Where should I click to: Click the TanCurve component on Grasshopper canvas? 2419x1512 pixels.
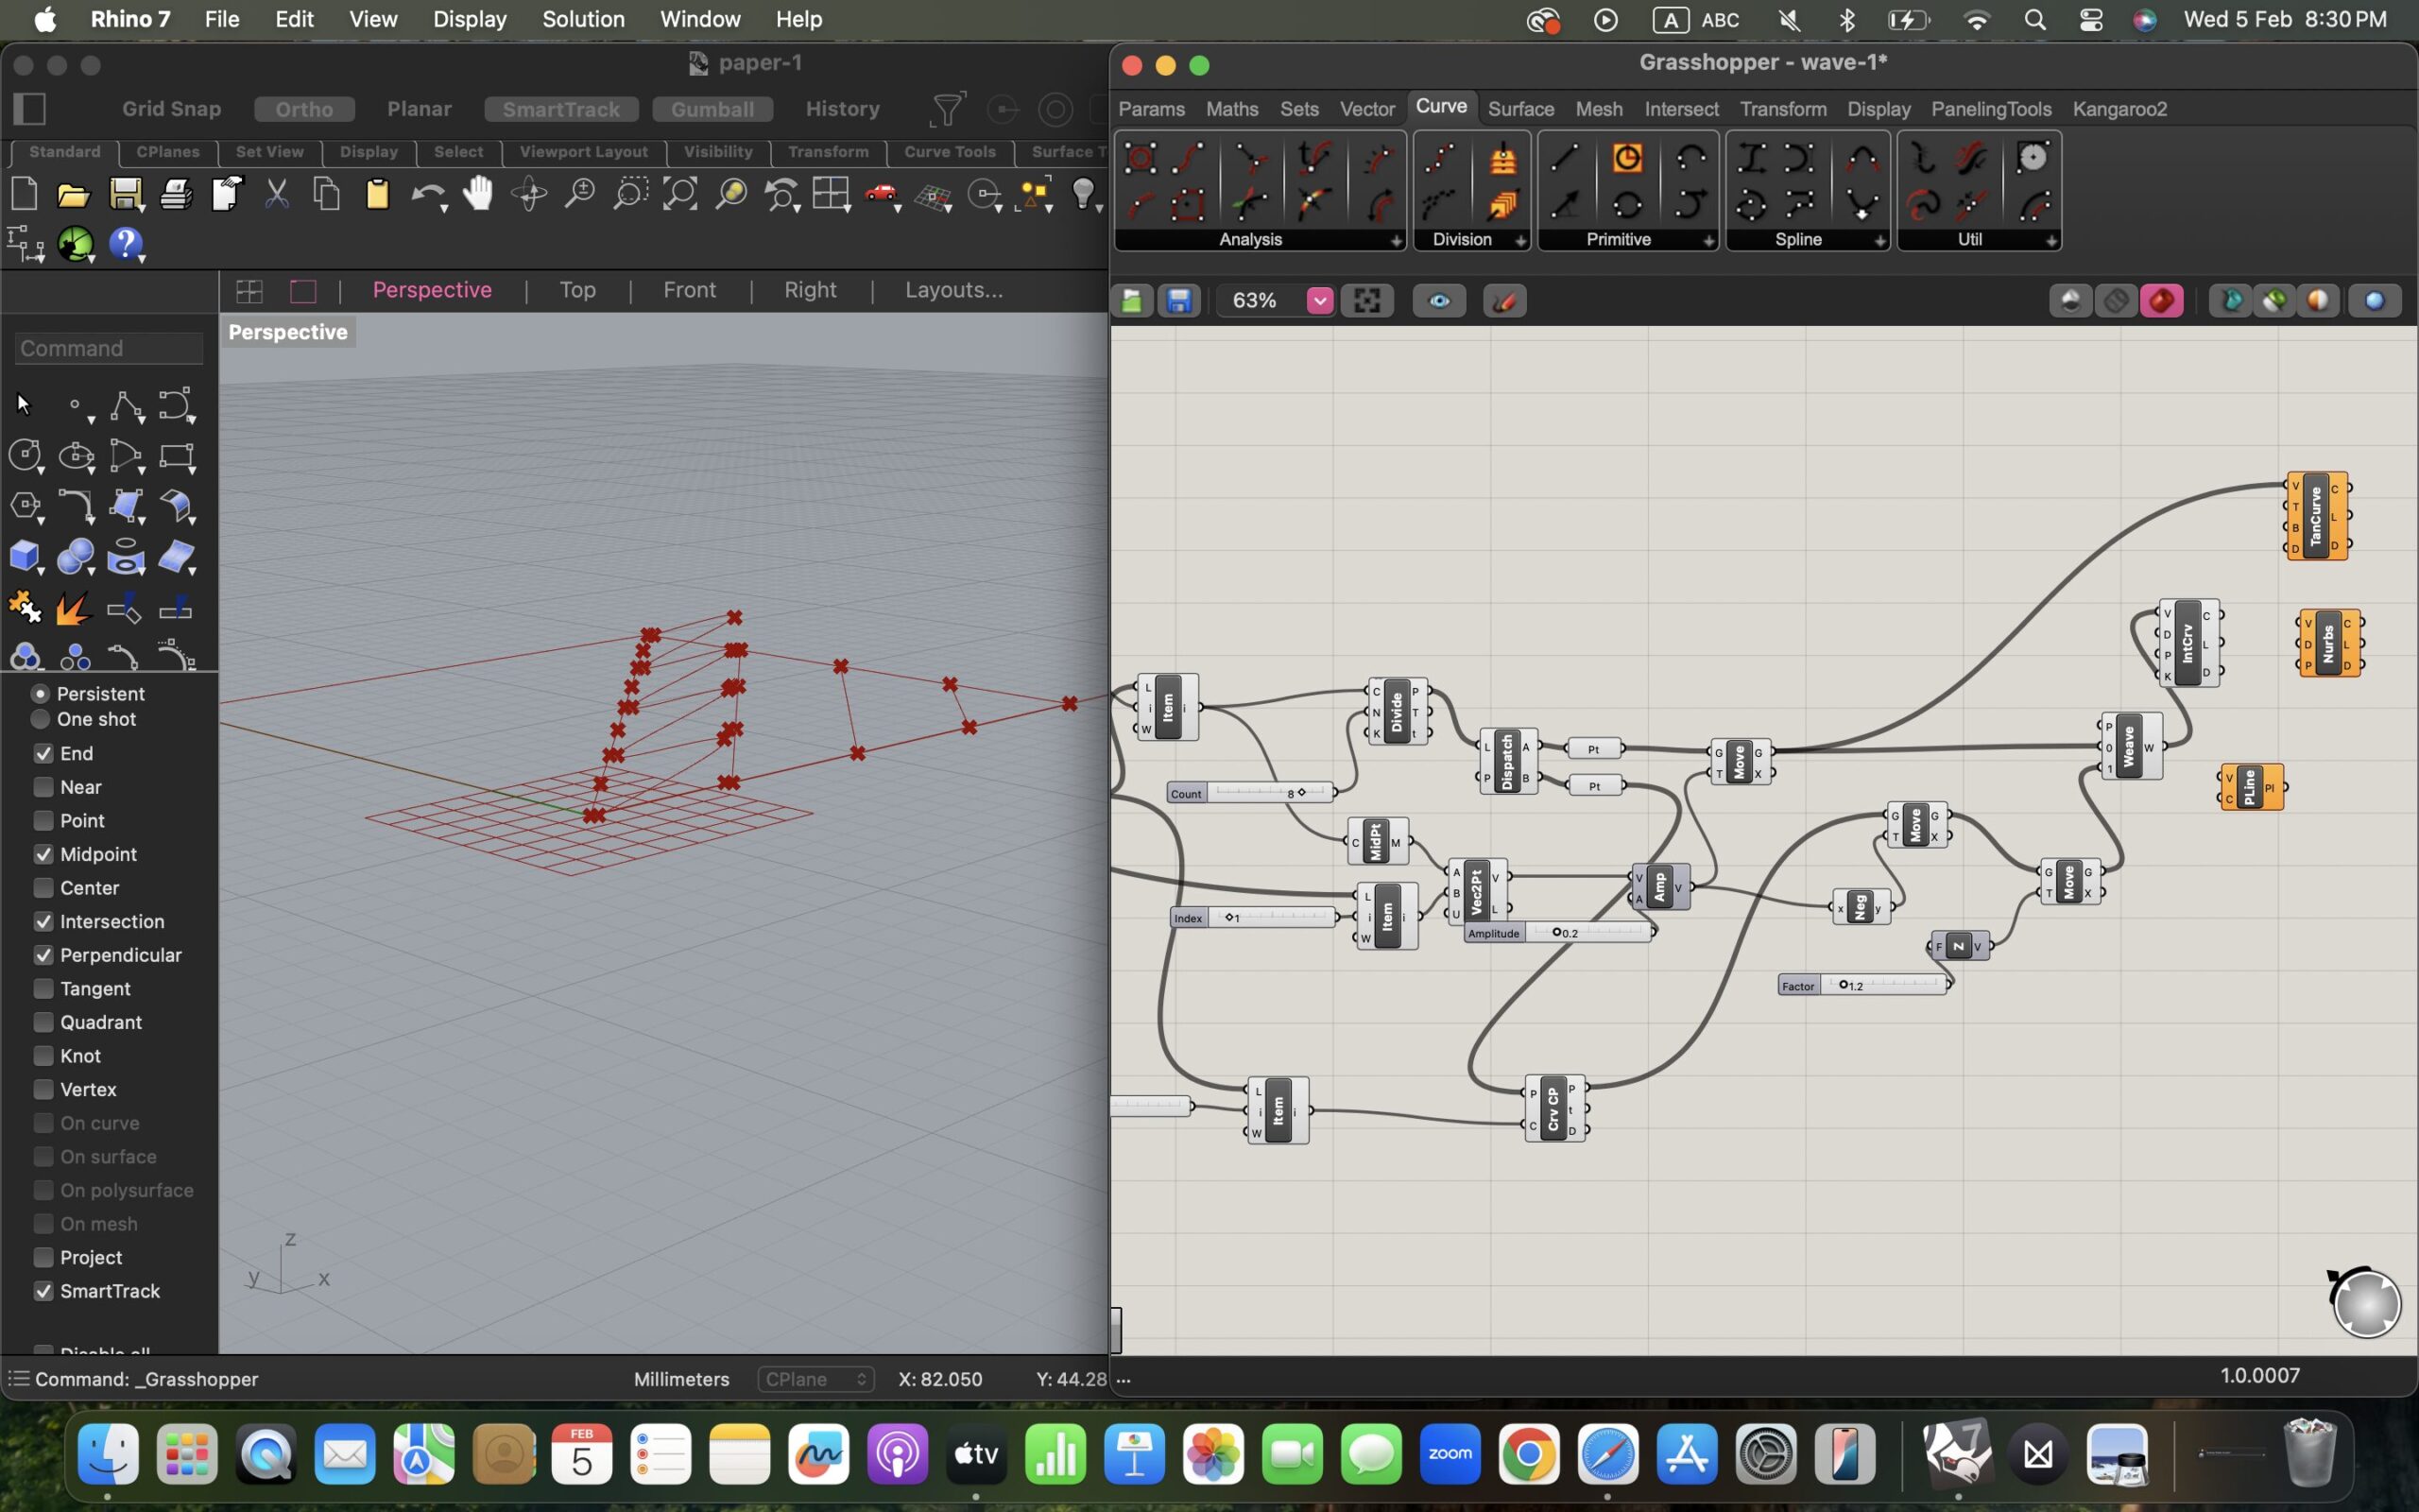coord(2316,516)
